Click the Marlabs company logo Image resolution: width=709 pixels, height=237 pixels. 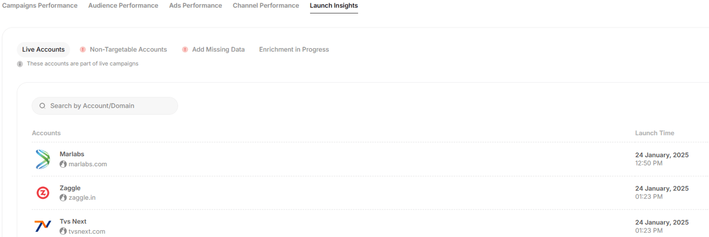43,159
